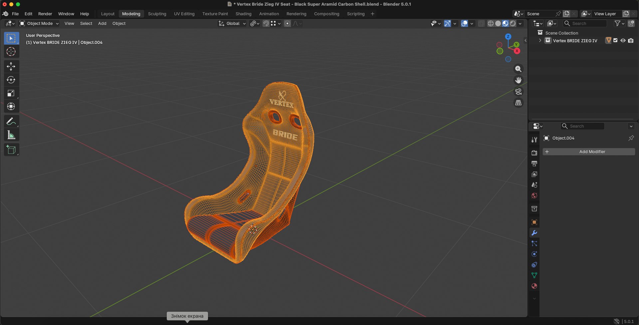Toggle proportional editing button
This screenshot has height=325, width=639.
click(x=288, y=24)
